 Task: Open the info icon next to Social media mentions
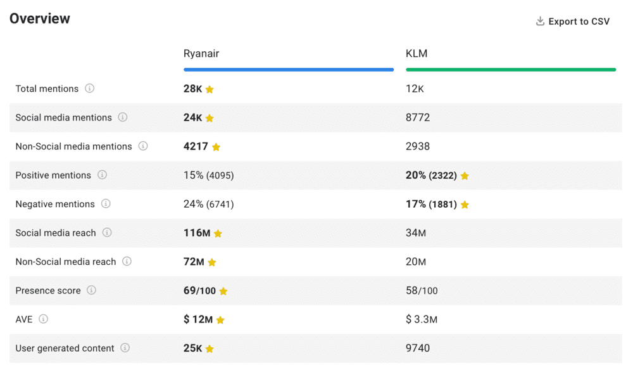123,117
